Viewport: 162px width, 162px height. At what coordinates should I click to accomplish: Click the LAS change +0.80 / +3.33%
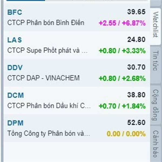point(122,51)
